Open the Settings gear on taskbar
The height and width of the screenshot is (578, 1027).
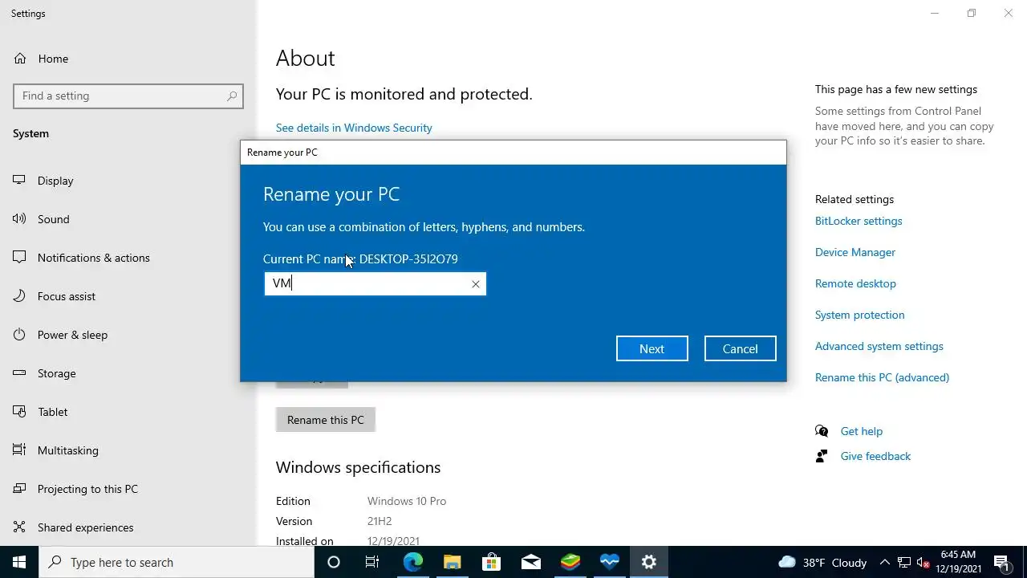click(649, 562)
